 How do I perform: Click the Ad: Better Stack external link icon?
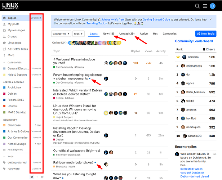coord(4,49)
